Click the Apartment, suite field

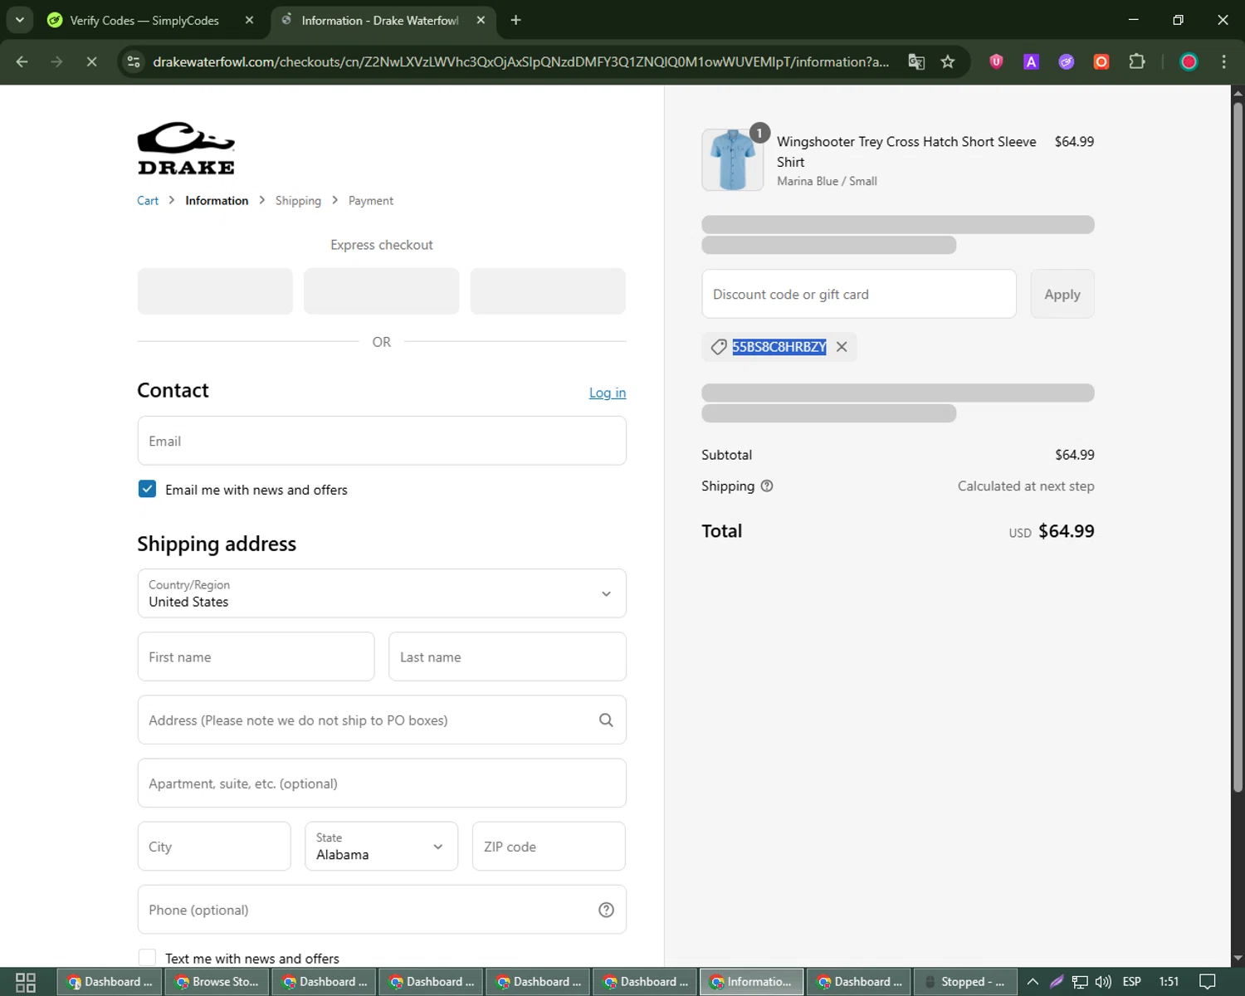coord(382,783)
